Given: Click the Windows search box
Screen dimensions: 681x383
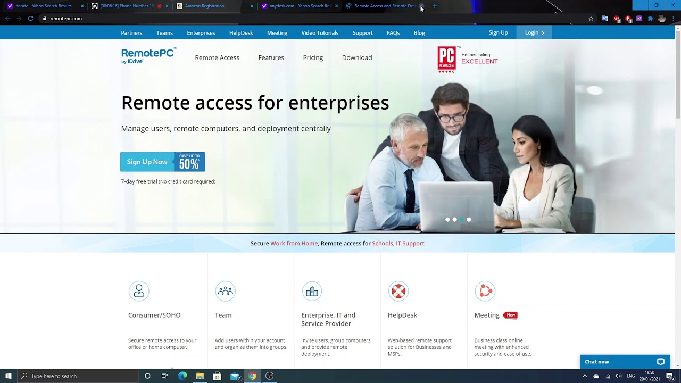Looking at the screenshot, I should click(x=78, y=376).
